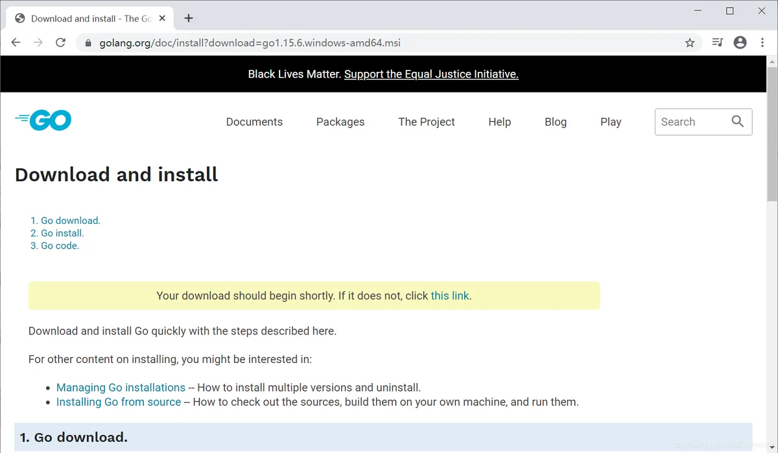The height and width of the screenshot is (453, 778).
Task: Open the Play nav item
Action: click(611, 122)
